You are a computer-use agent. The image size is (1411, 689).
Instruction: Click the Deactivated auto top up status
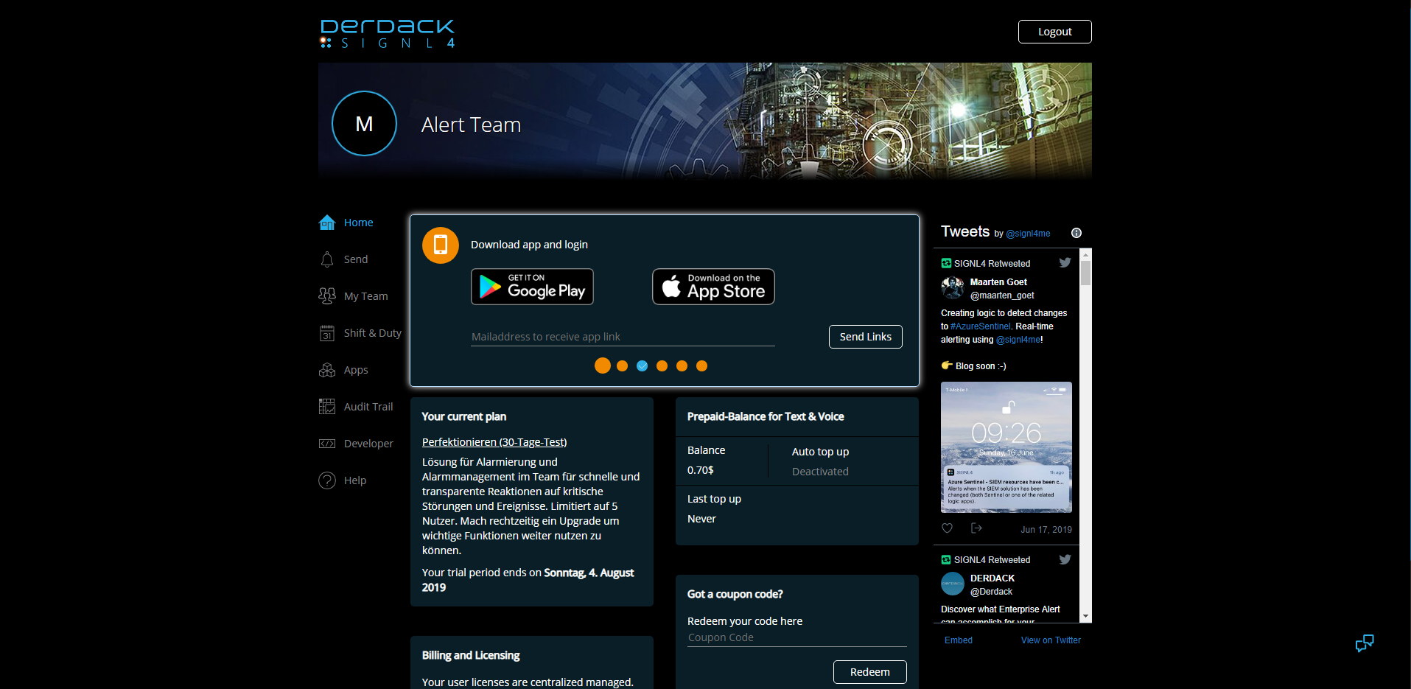click(x=820, y=472)
